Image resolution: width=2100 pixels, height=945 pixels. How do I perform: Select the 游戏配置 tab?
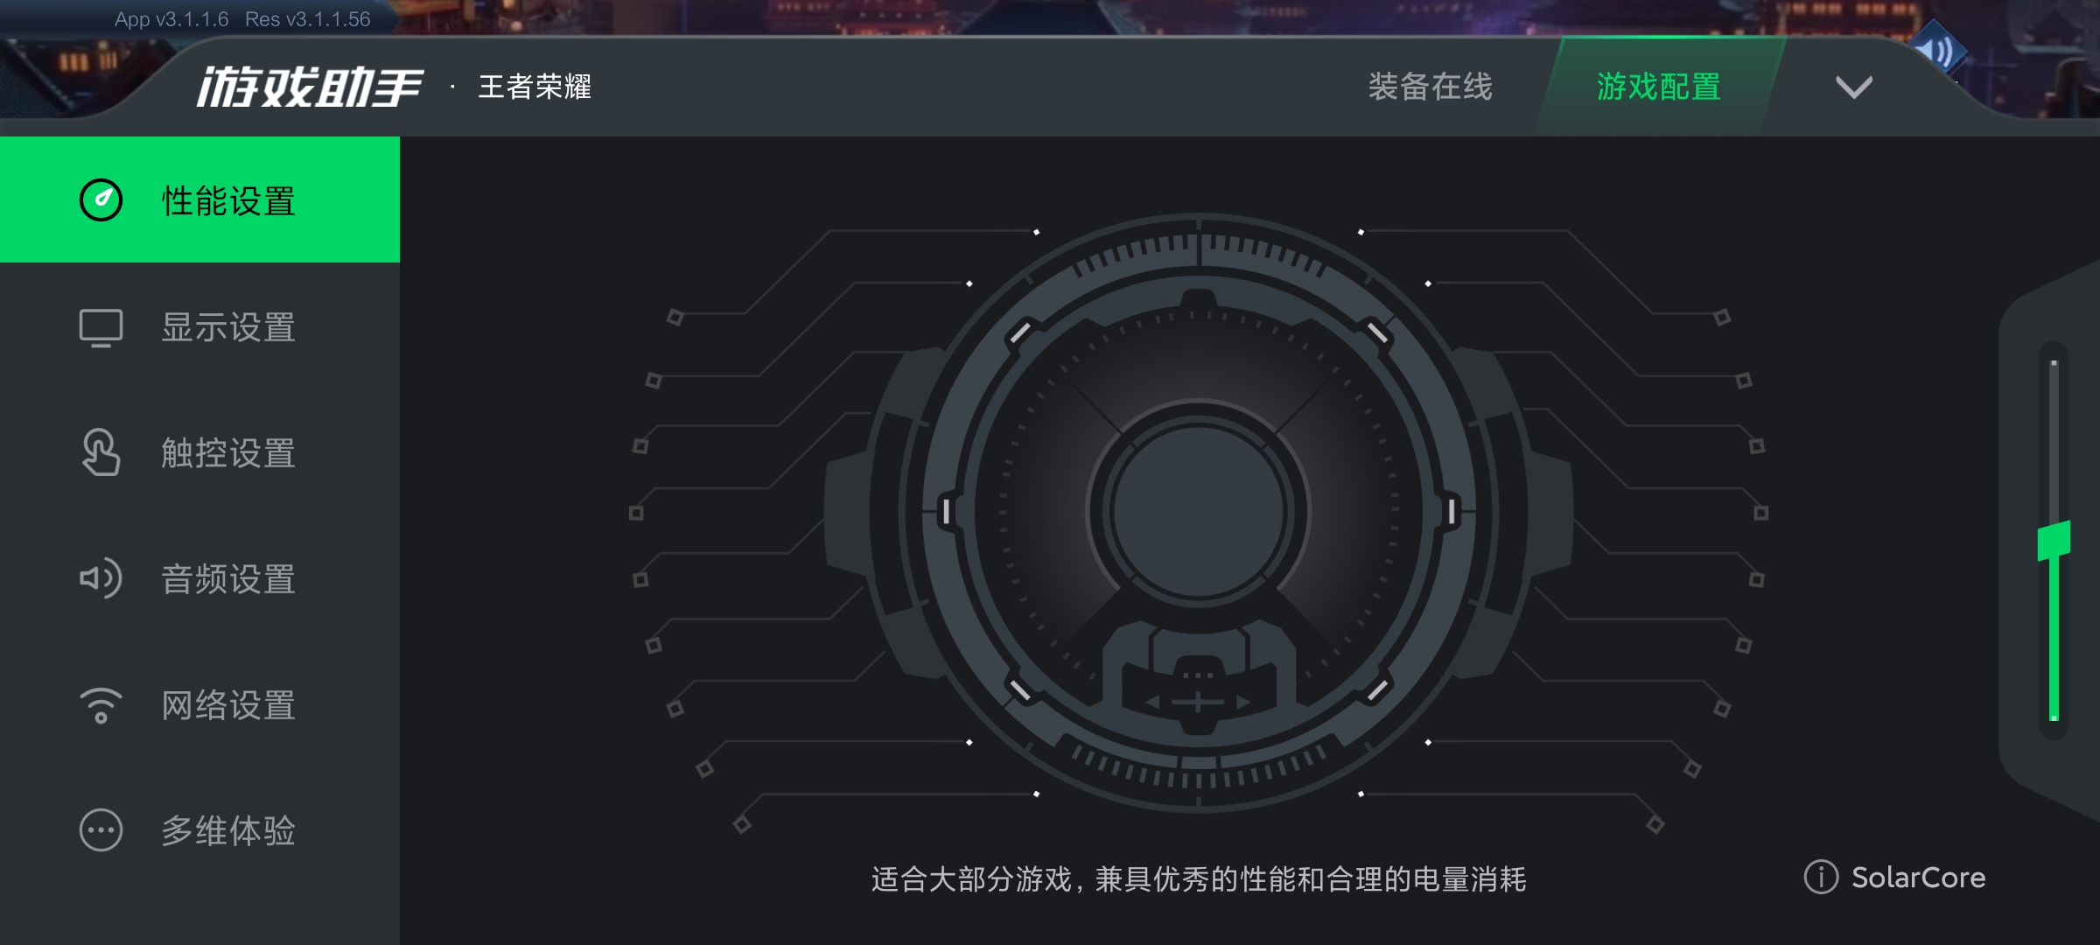1658,87
